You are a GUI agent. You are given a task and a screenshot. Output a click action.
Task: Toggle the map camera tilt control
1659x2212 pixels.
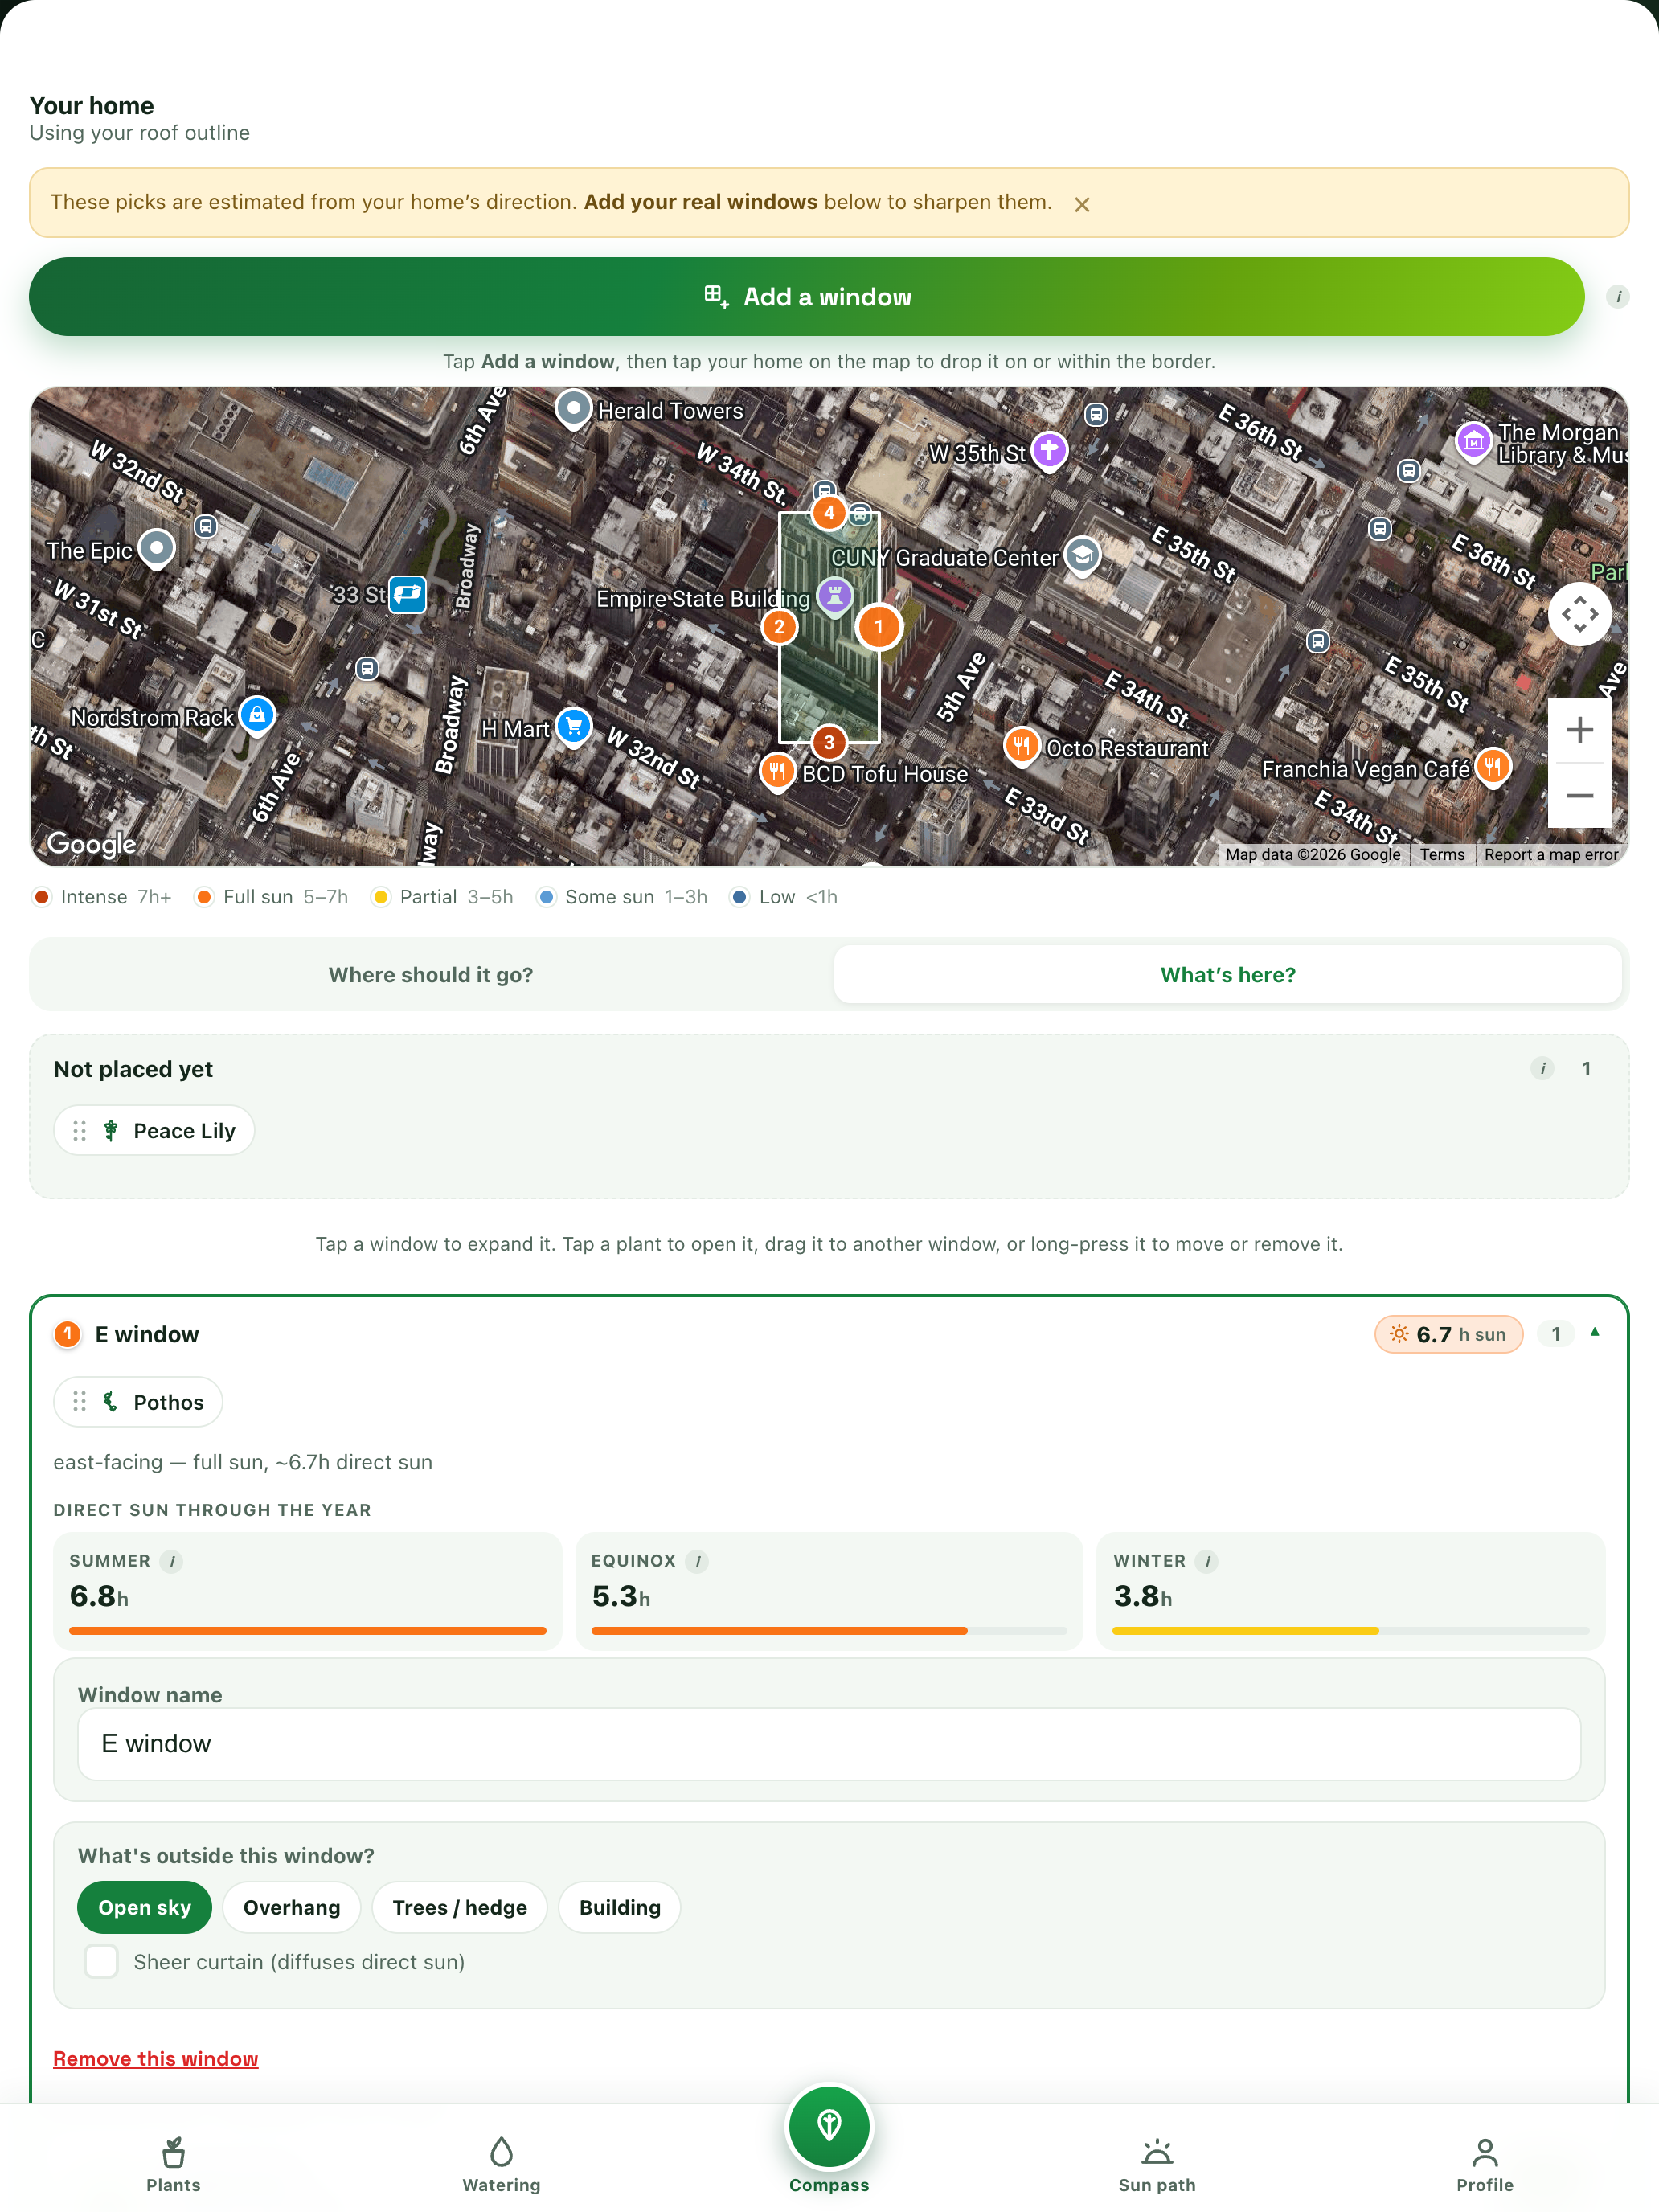[1579, 614]
